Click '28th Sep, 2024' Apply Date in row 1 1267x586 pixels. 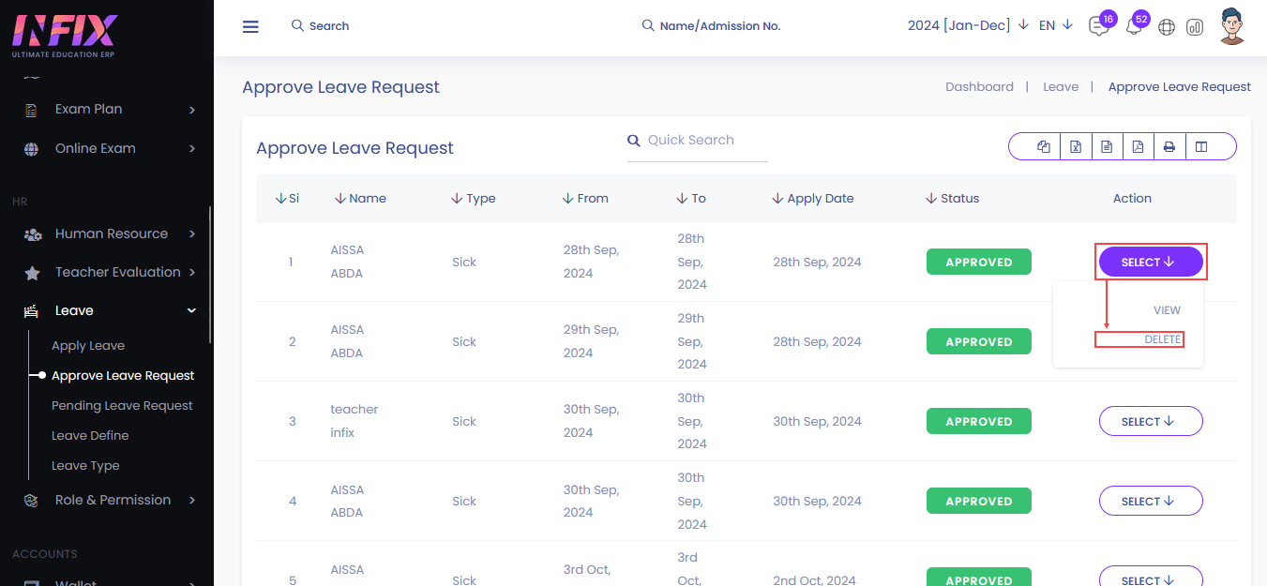point(817,262)
